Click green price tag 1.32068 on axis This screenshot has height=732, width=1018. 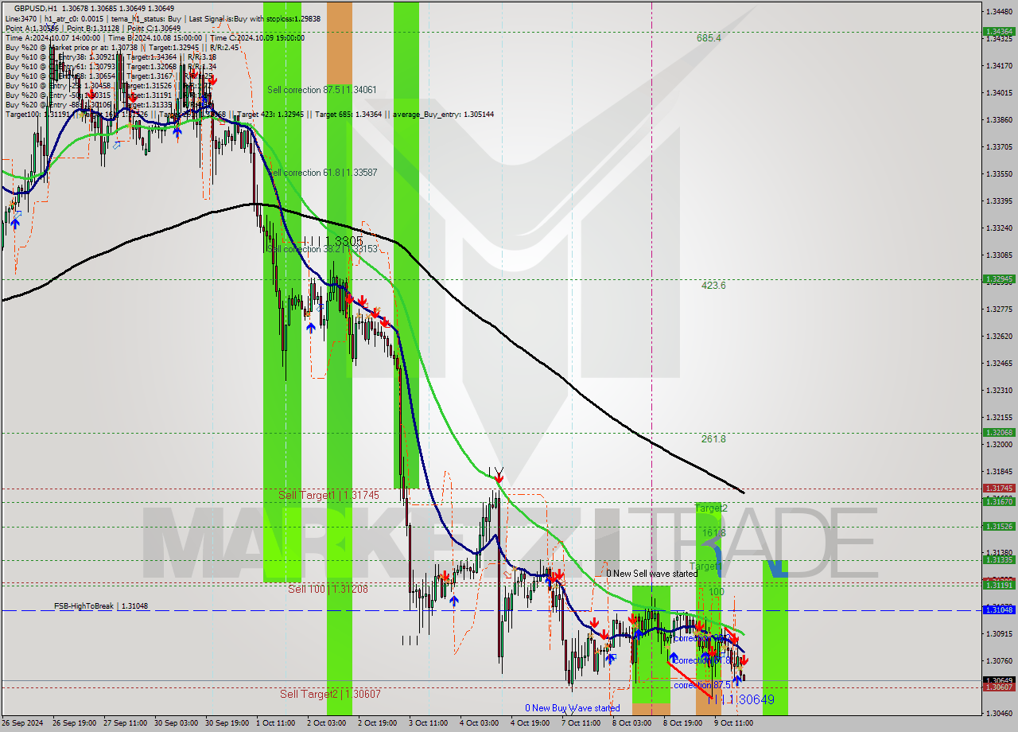click(998, 433)
